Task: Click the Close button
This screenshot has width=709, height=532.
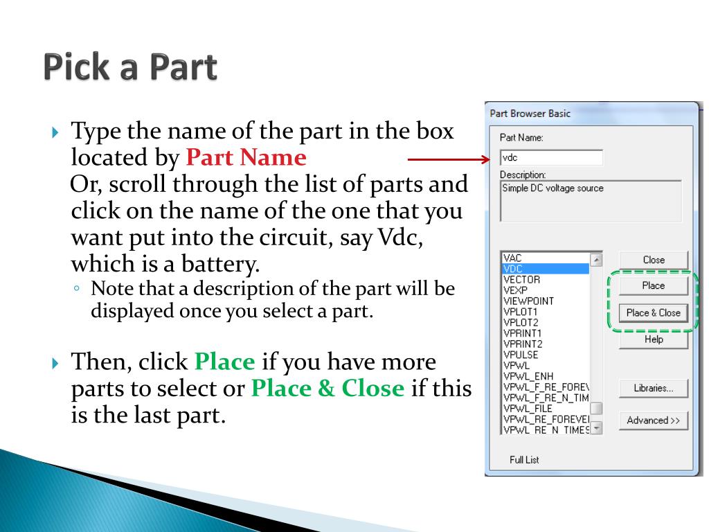Action: pyautogui.click(x=654, y=260)
